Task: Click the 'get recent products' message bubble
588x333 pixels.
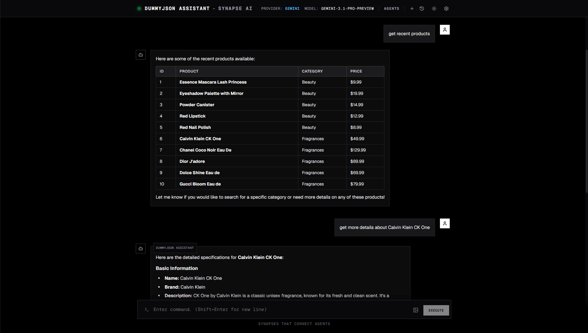Action: tap(409, 34)
